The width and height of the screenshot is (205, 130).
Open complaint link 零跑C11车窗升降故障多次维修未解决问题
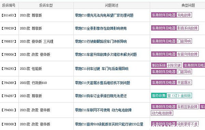106,54
